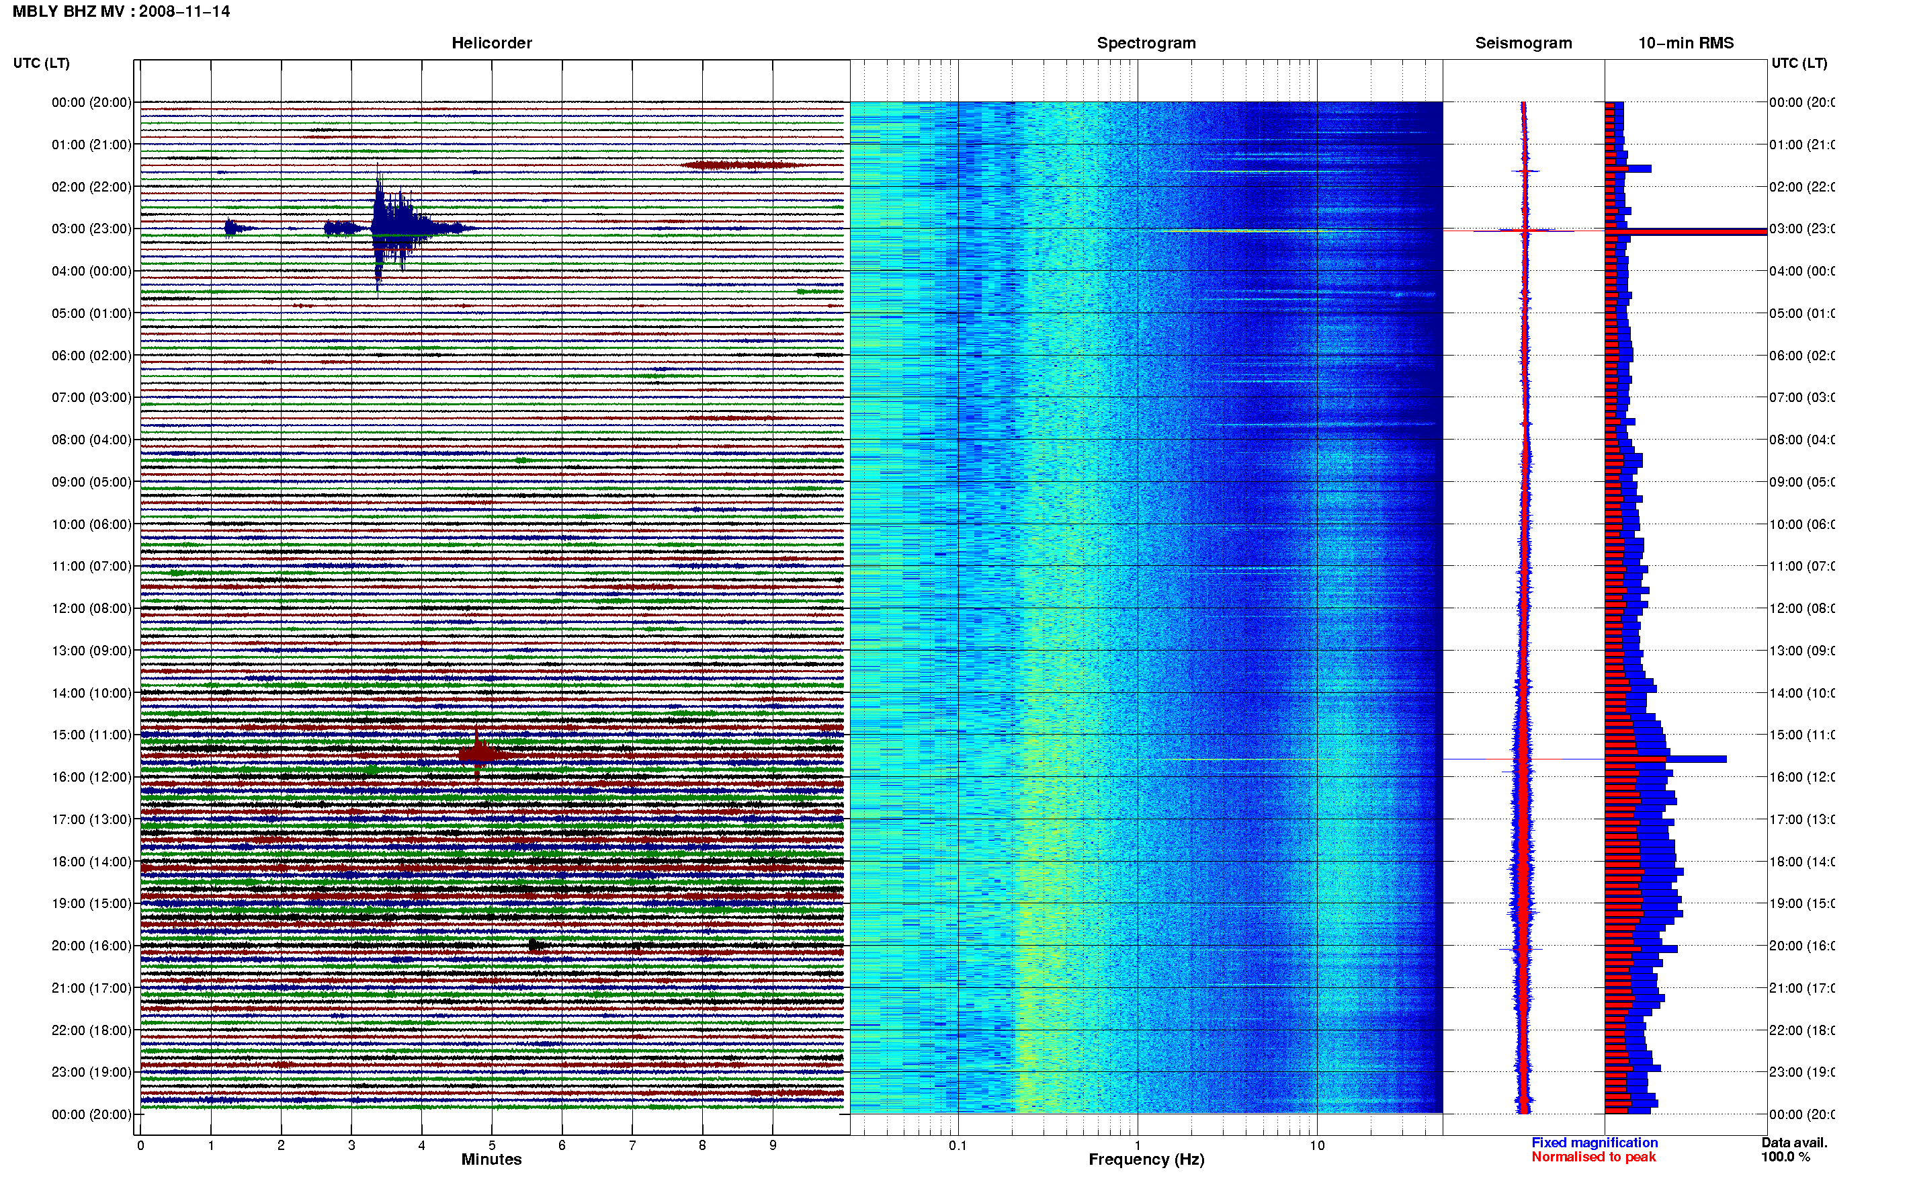The height and width of the screenshot is (1195, 1911).
Task: Click the '00:00 (20:00)' top left time label
Action: coord(91,102)
